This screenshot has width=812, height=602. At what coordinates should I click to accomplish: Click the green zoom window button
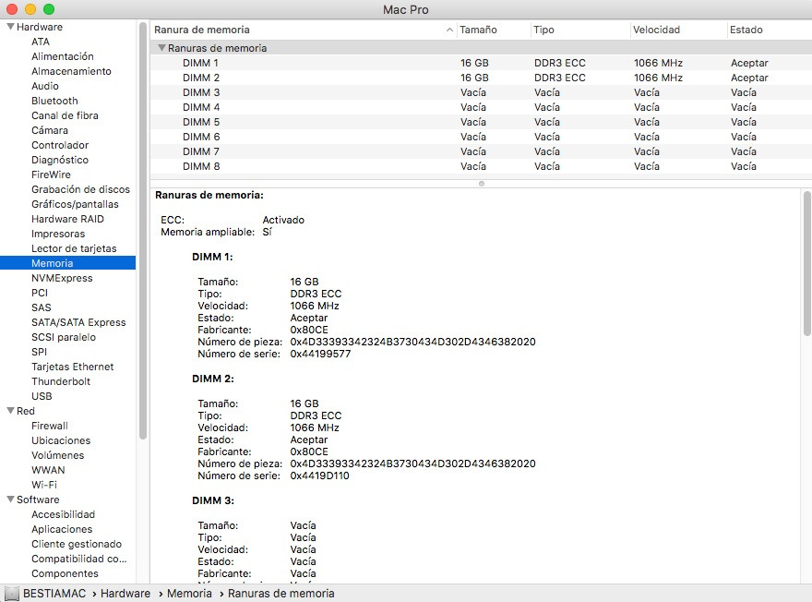click(49, 9)
